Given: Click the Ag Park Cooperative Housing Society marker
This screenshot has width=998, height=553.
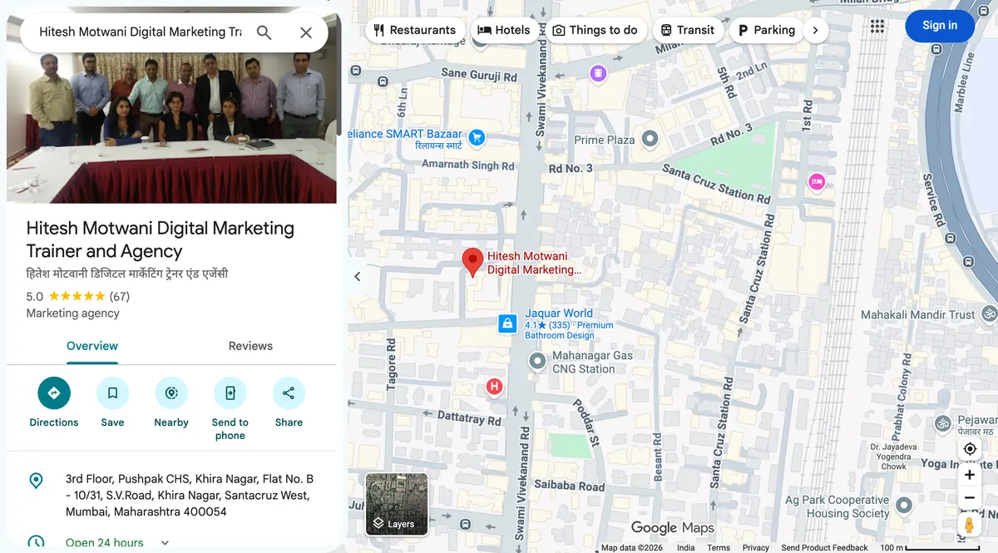Looking at the screenshot, I should 904,505.
